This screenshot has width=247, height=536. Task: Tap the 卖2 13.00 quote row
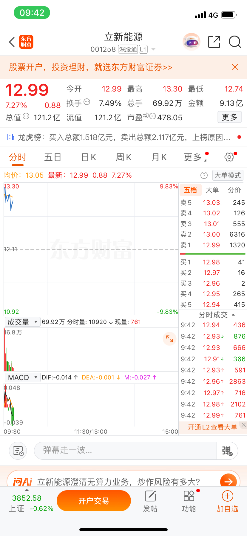pos(213,234)
